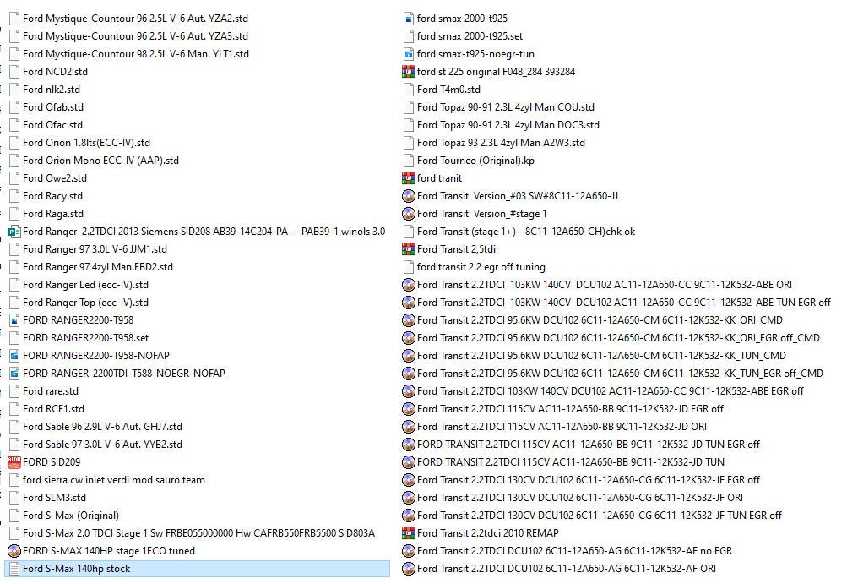
Task: Click the archive icon for Ford Transit 2,5tdi
Action: click(409, 249)
